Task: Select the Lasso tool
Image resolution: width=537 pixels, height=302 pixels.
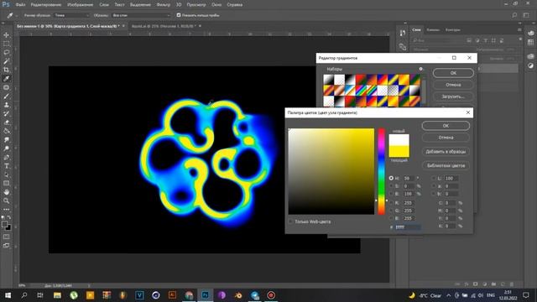Action: click(x=6, y=52)
